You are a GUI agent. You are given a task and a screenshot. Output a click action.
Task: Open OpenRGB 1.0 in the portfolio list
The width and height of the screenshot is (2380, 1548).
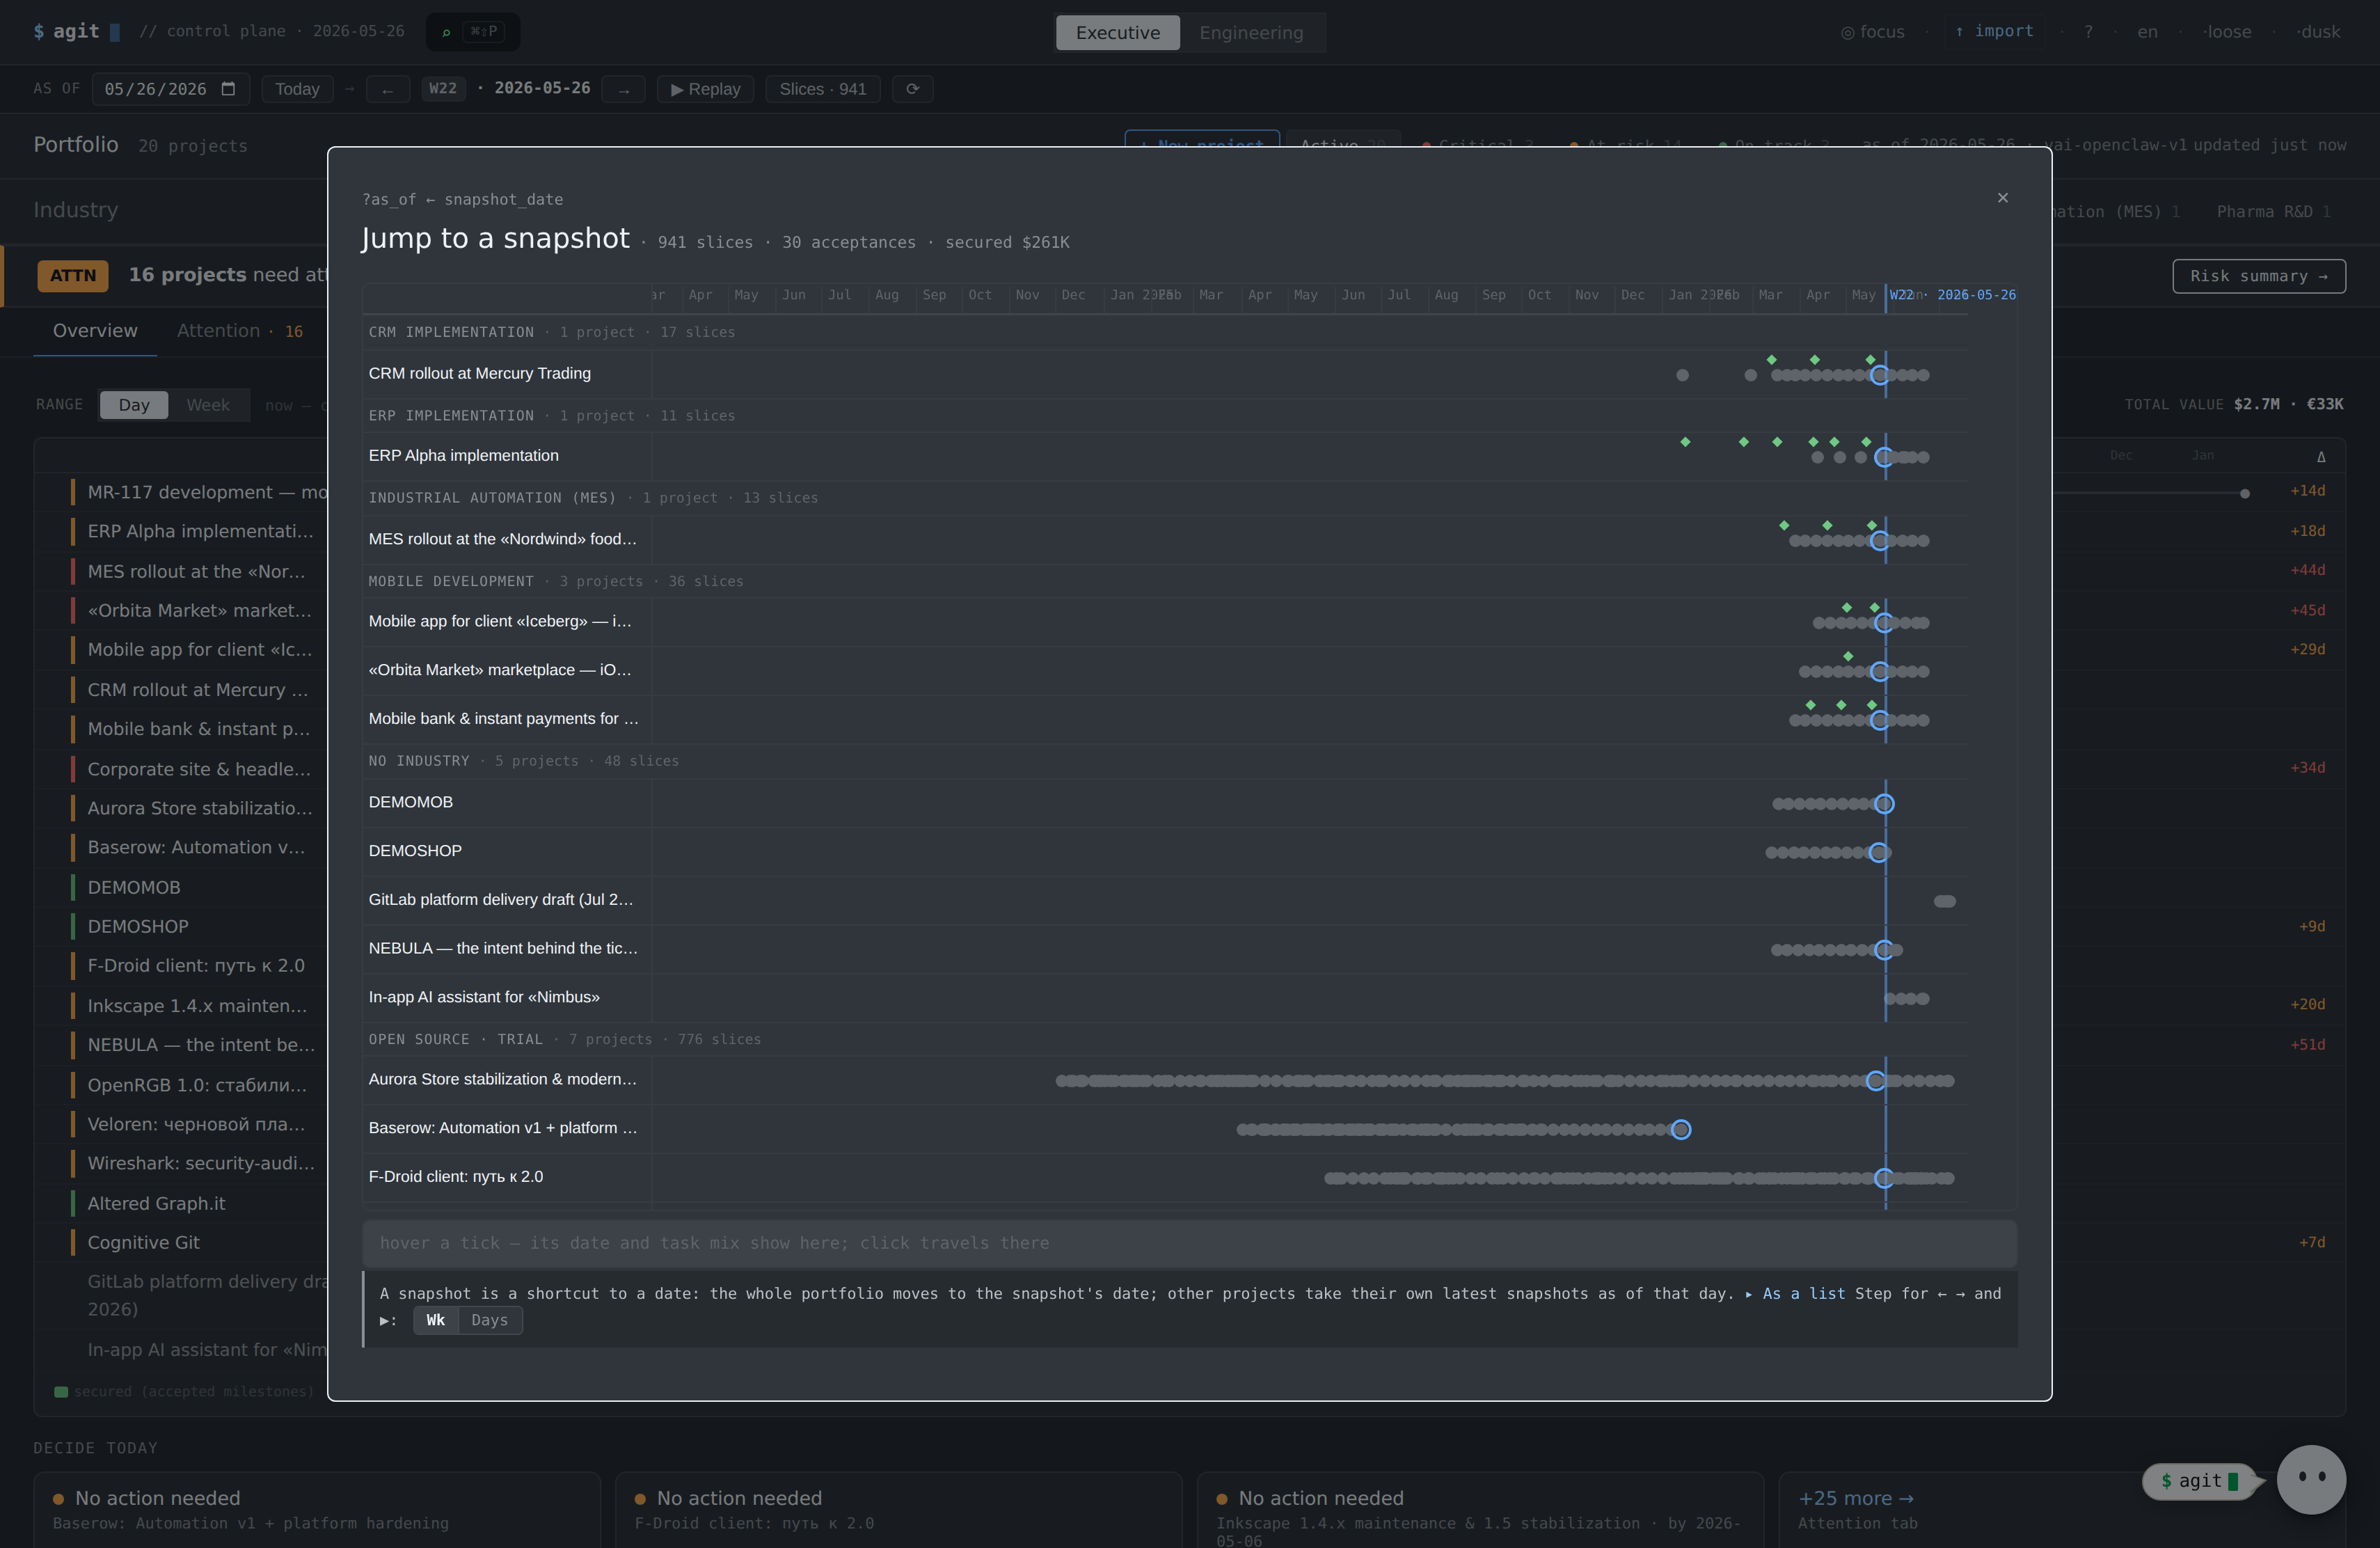(197, 1085)
